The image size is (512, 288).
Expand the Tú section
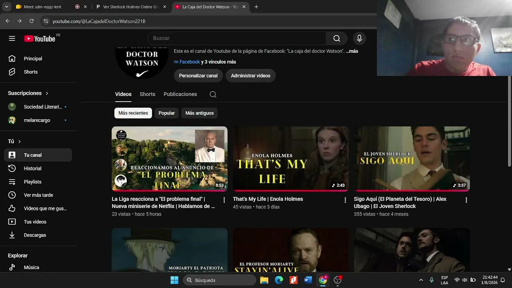click(14, 141)
